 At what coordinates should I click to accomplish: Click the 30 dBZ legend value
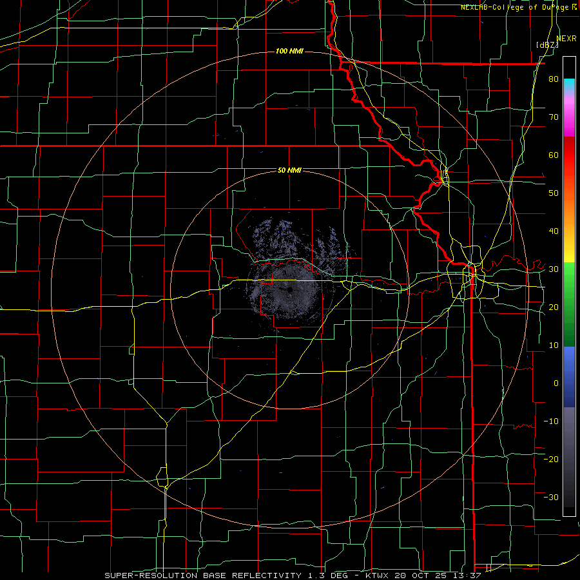[554, 269]
